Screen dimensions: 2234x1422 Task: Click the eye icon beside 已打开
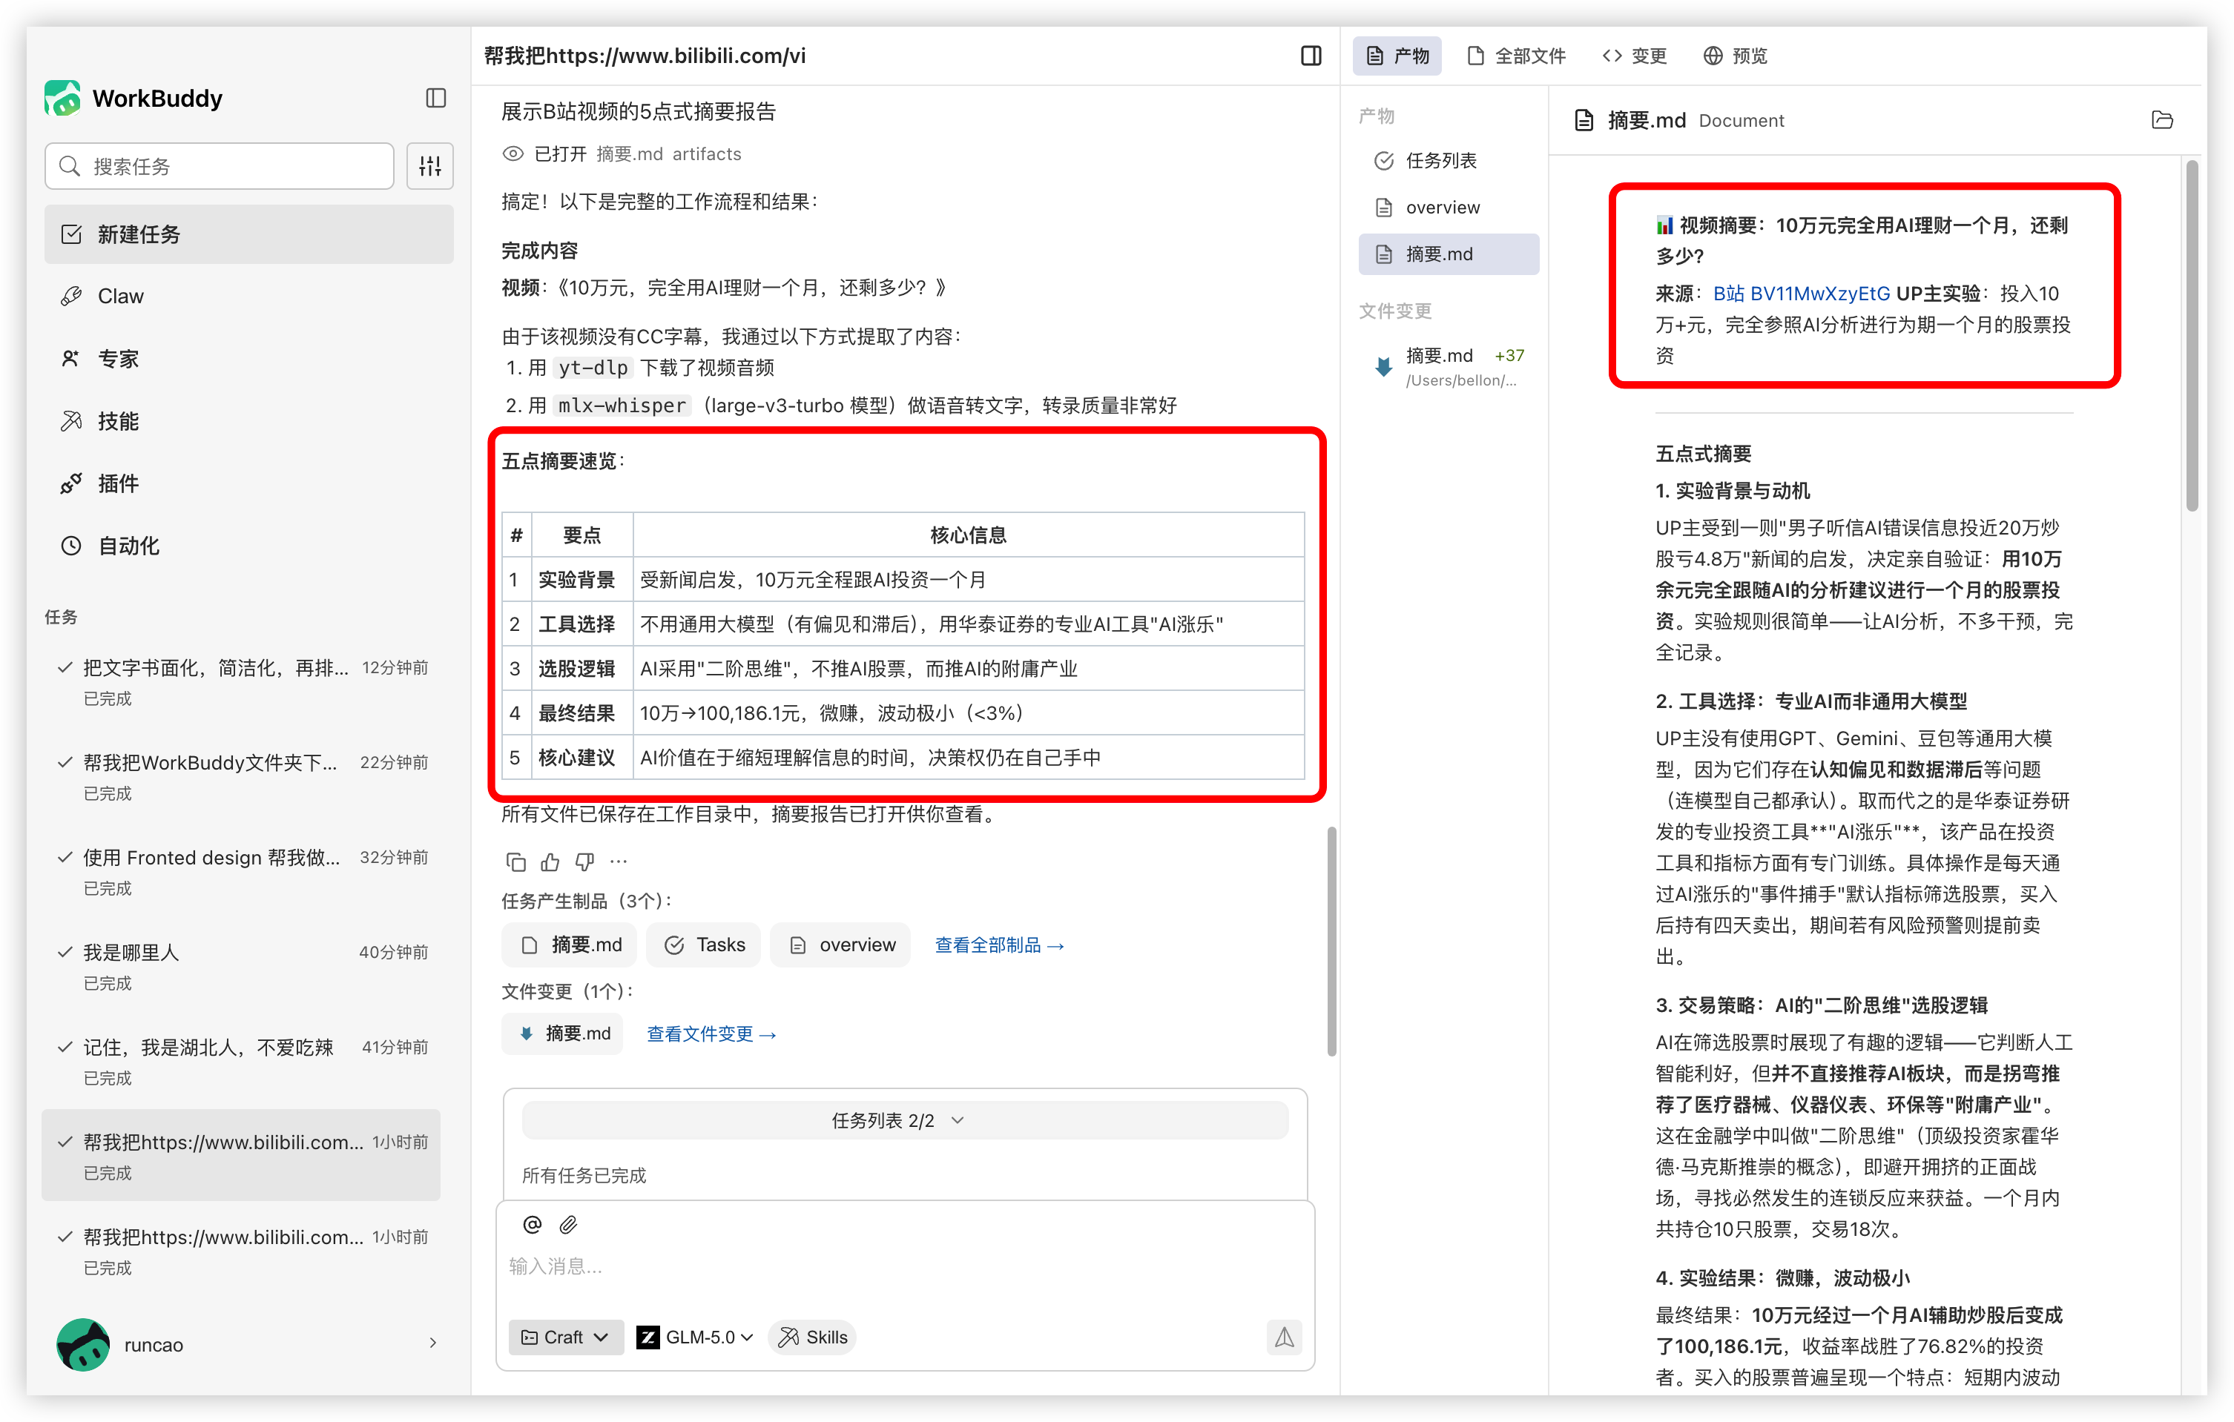pyautogui.click(x=513, y=154)
